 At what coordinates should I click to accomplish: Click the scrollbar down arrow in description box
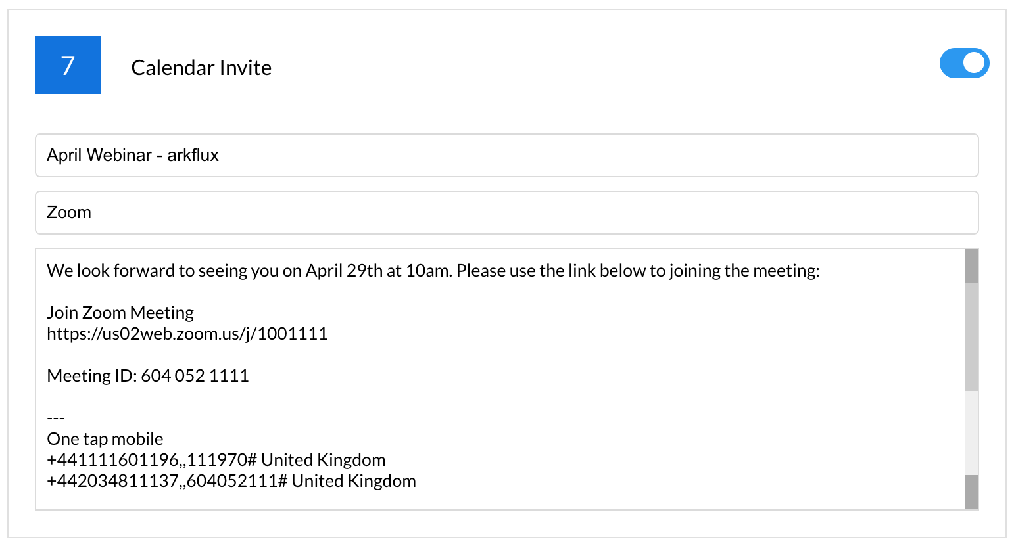(971, 492)
